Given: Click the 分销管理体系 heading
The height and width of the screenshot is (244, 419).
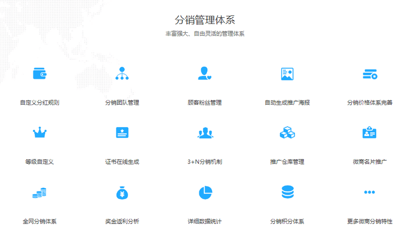Looking at the screenshot, I should coord(204,20).
